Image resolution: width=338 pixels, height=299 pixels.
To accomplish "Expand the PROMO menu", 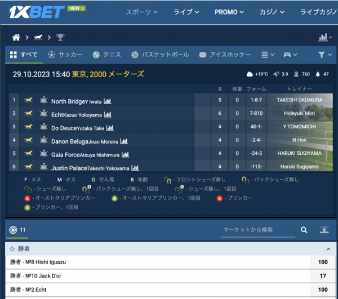I will tap(229, 12).
